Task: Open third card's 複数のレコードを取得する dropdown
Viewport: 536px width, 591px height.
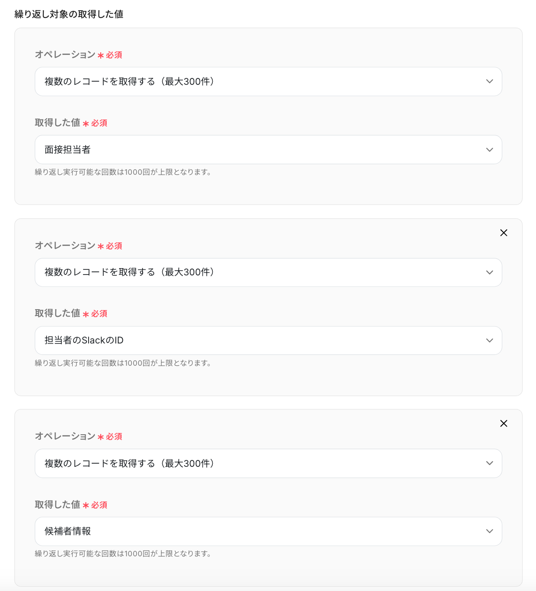Action: pyautogui.click(x=268, y=463)
